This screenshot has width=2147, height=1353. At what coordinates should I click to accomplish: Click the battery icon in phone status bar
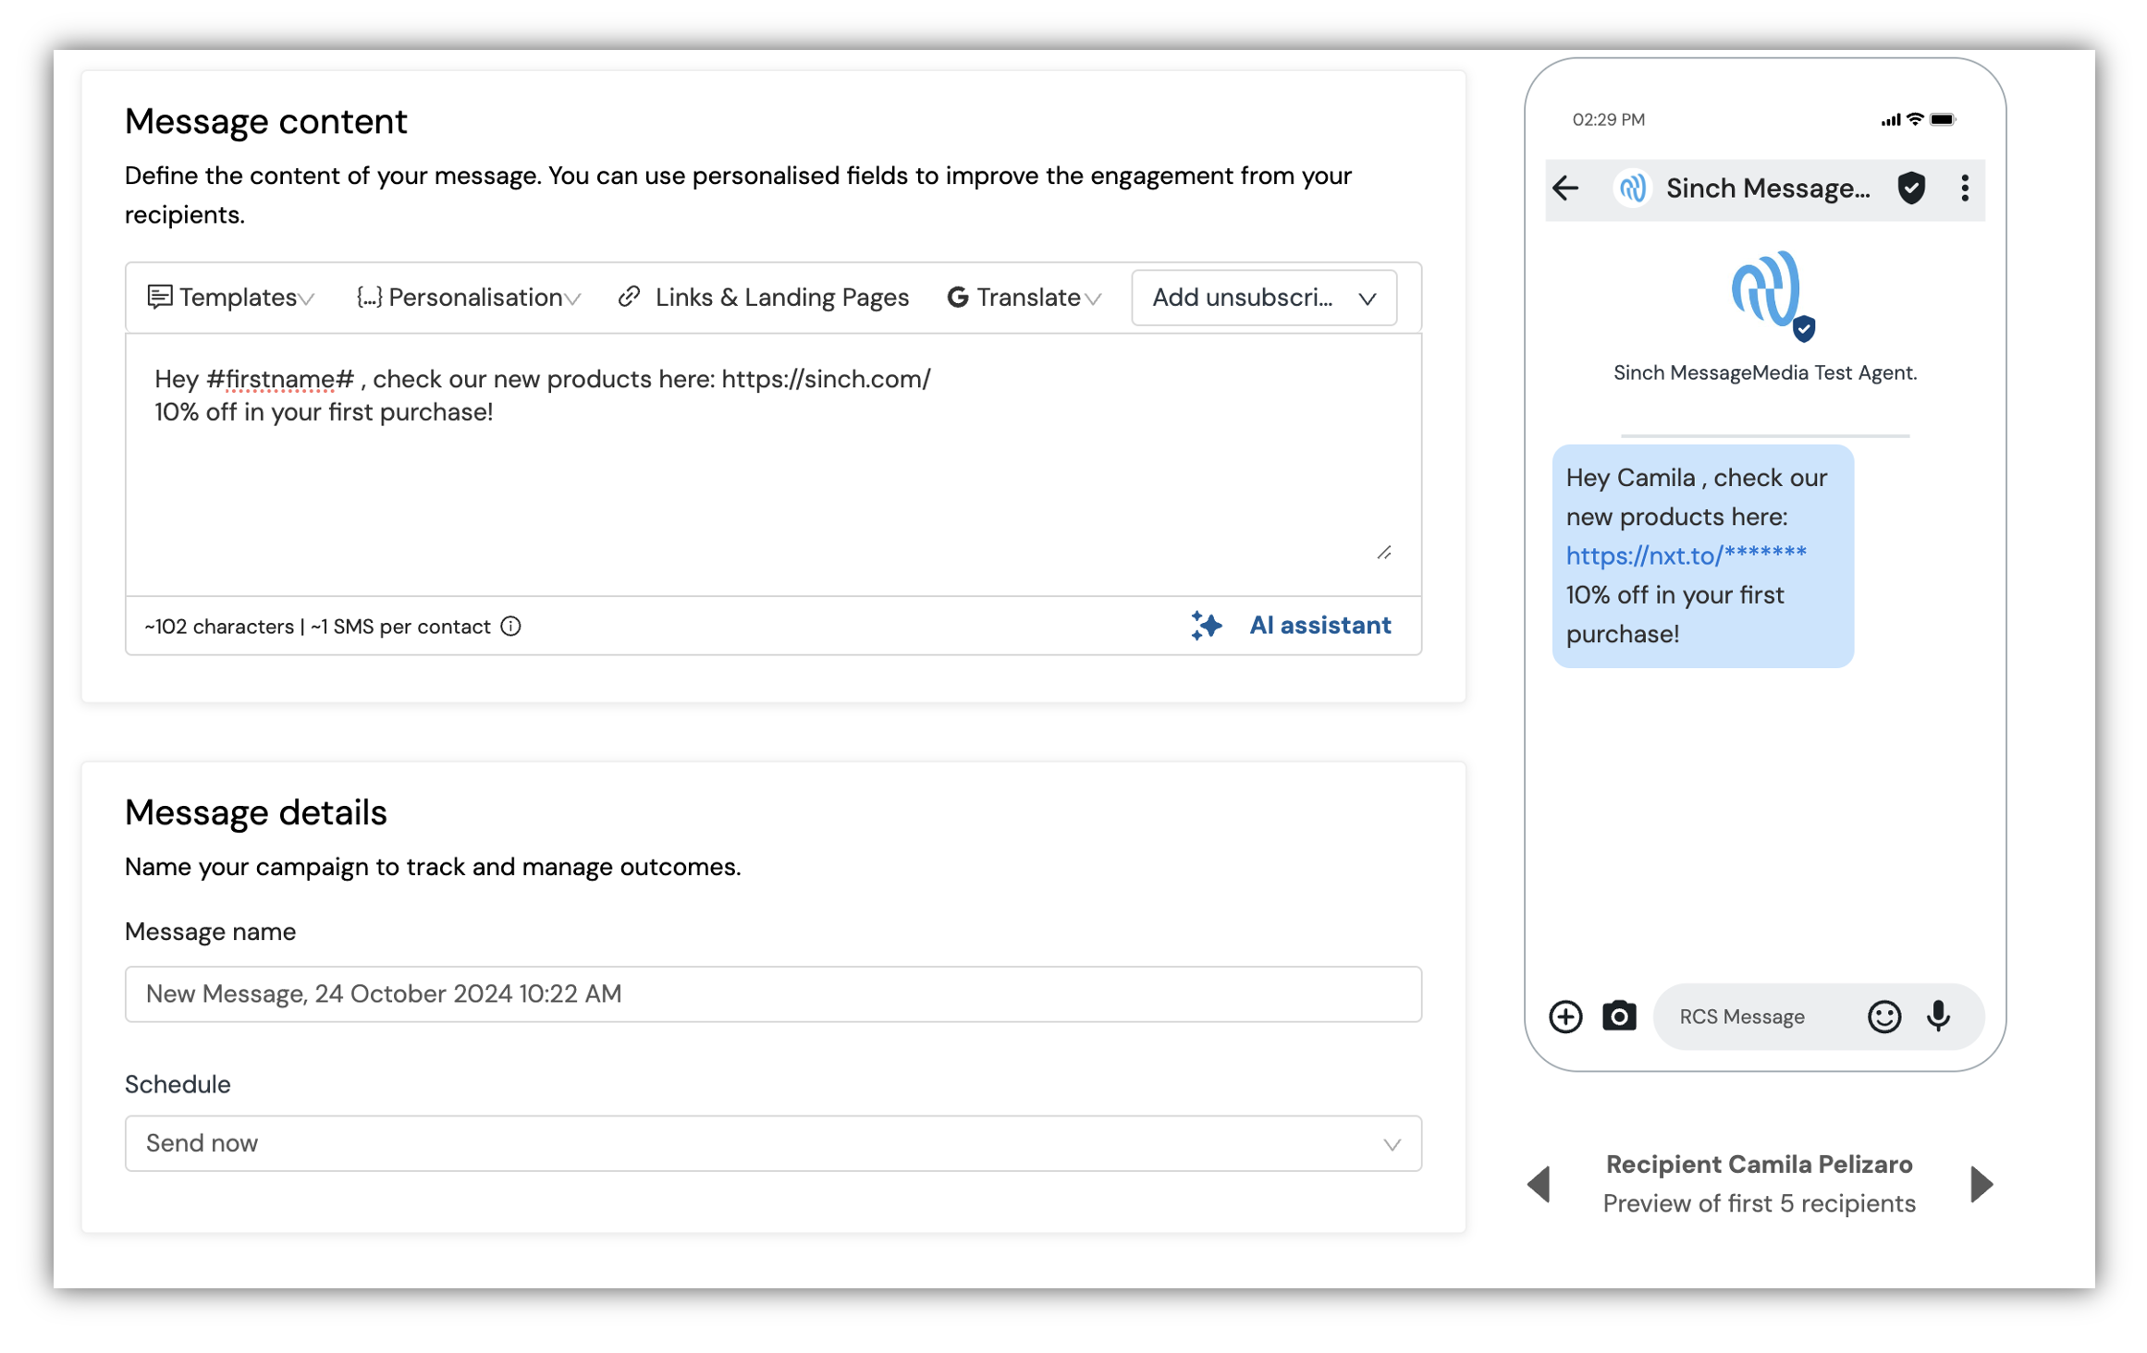point(1943,119)
